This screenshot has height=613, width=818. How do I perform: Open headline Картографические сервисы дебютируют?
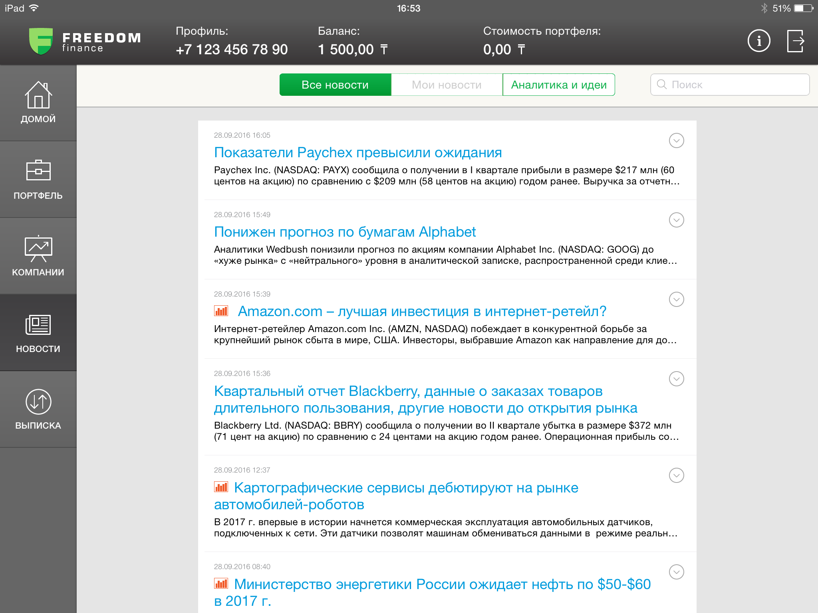pos(396,496)
